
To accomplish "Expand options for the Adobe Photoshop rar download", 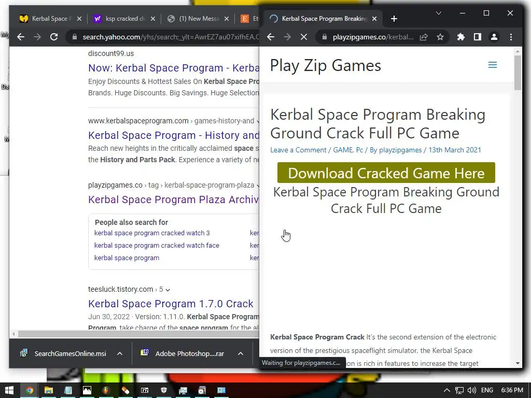I will pyautogui.click(x=241, y=353).
